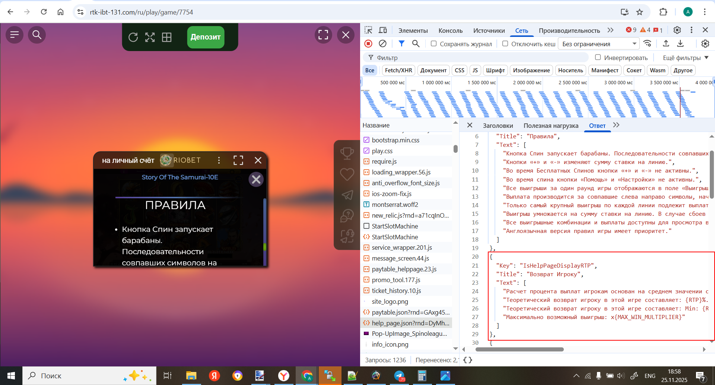
Task: Stop recording network log
Action: [x=368, y=44]
